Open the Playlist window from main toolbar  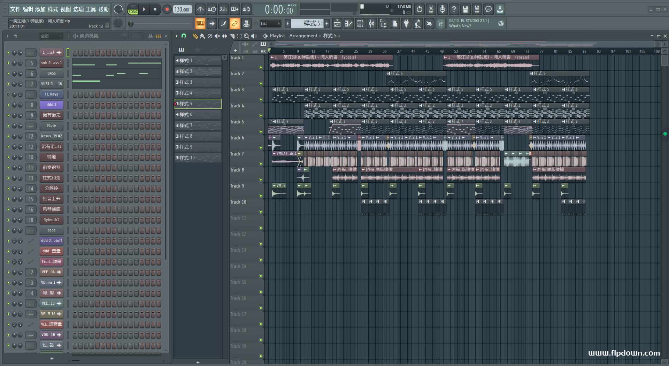[337, 24]
